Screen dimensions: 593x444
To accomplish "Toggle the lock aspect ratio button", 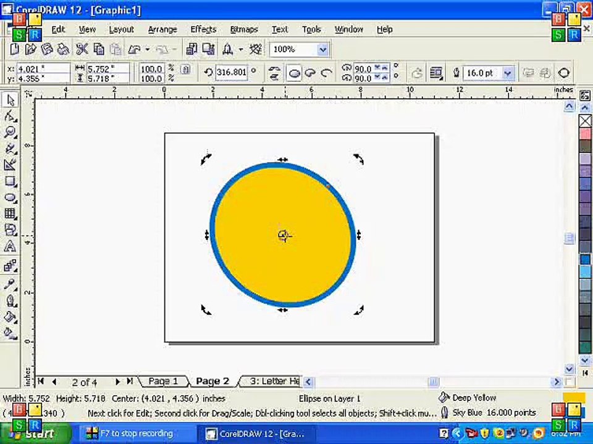I will pos(185,70).
